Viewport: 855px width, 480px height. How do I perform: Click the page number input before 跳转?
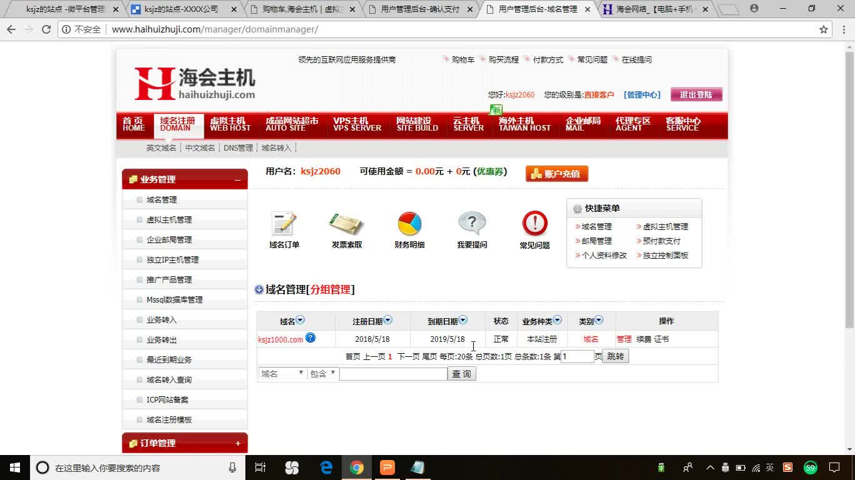pos(577,356)
